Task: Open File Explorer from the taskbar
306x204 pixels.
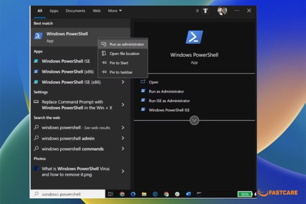Action: [x=144, y=194]
